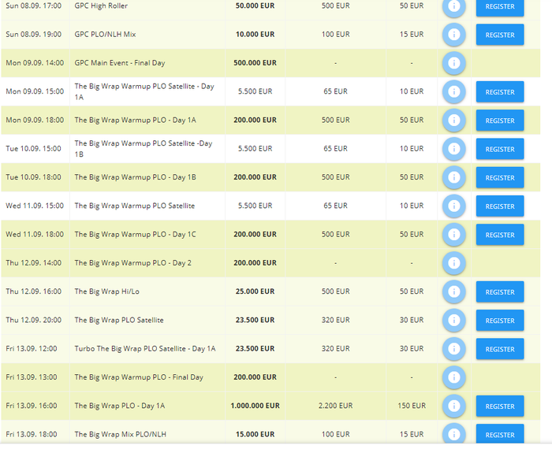Show info for Warmup PLO Final Day
The width and height of the screenshot is (552, 449).
coord(453,377)
